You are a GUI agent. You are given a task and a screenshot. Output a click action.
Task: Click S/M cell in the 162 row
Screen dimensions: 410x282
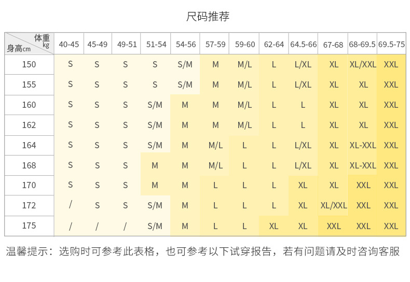click(155, 125)
